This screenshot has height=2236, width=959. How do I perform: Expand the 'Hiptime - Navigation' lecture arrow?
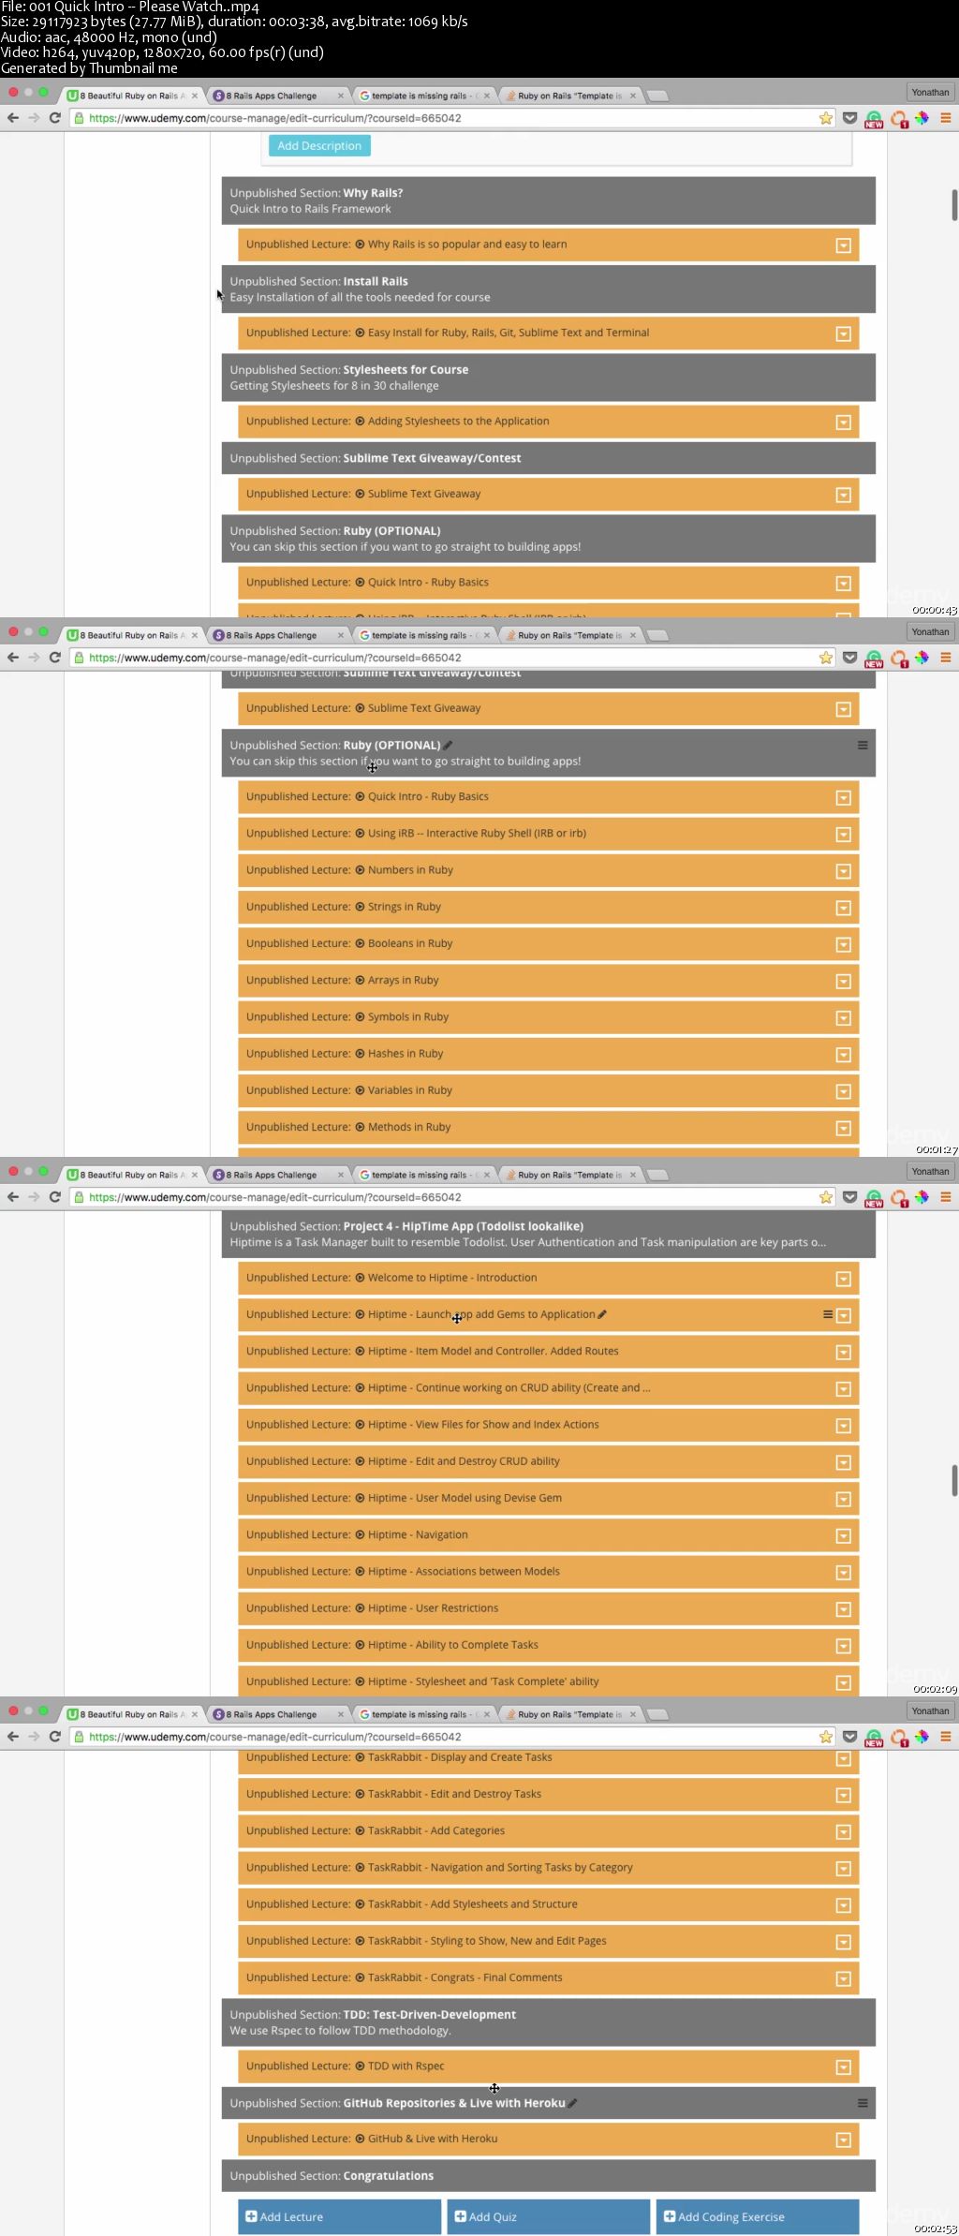click(x=843, y=1535)
